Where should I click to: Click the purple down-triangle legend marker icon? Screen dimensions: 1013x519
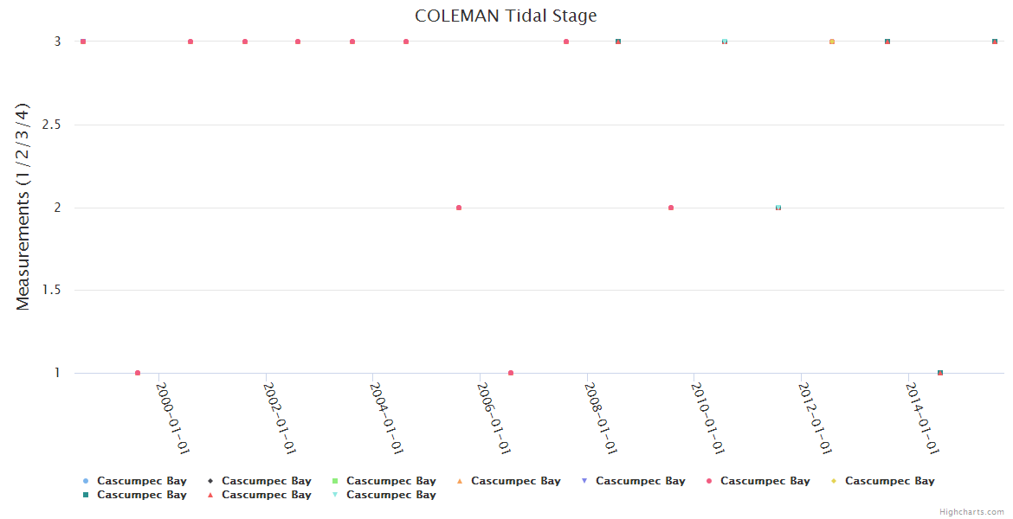(x=584, y=481)
